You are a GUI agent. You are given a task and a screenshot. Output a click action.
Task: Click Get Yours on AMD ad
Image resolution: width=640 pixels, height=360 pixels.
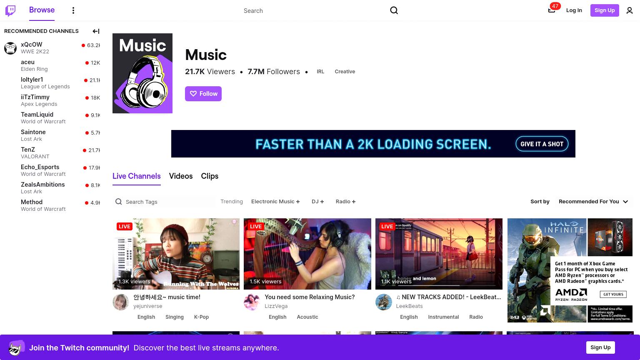613,294
